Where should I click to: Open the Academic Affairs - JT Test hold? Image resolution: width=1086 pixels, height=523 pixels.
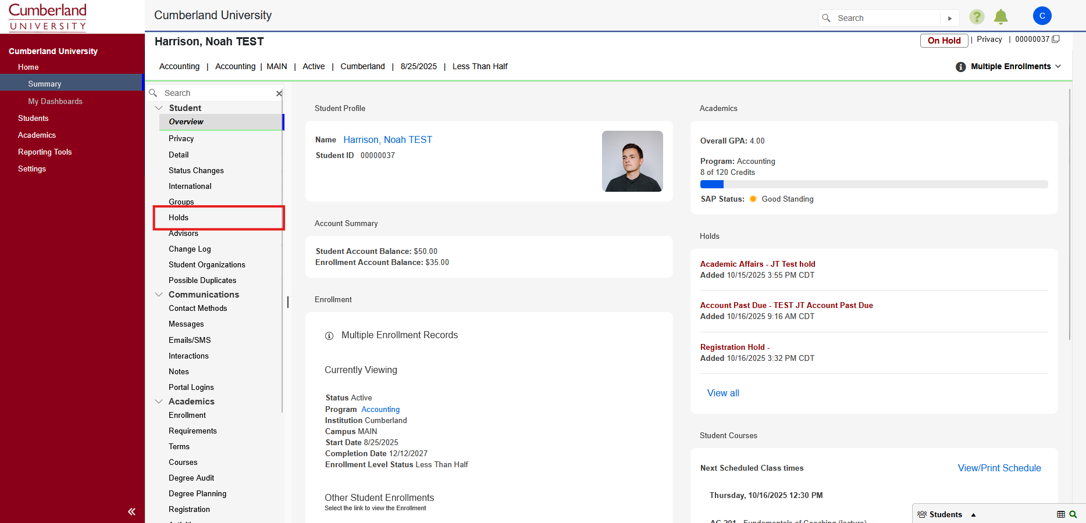tap(758, 264)
